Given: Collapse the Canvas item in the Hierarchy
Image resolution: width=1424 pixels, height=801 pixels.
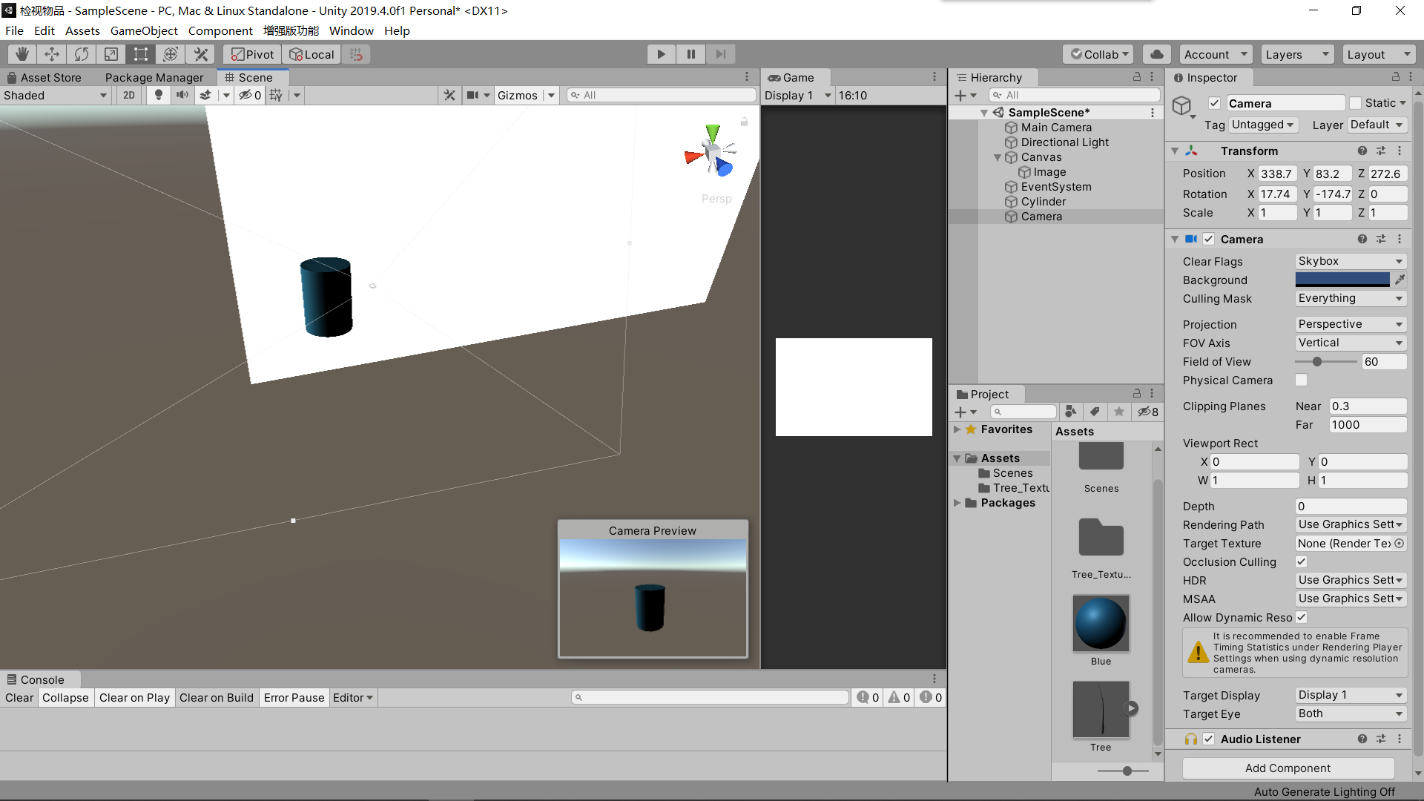Looking at the screenshot, I should tap(998, 156).
